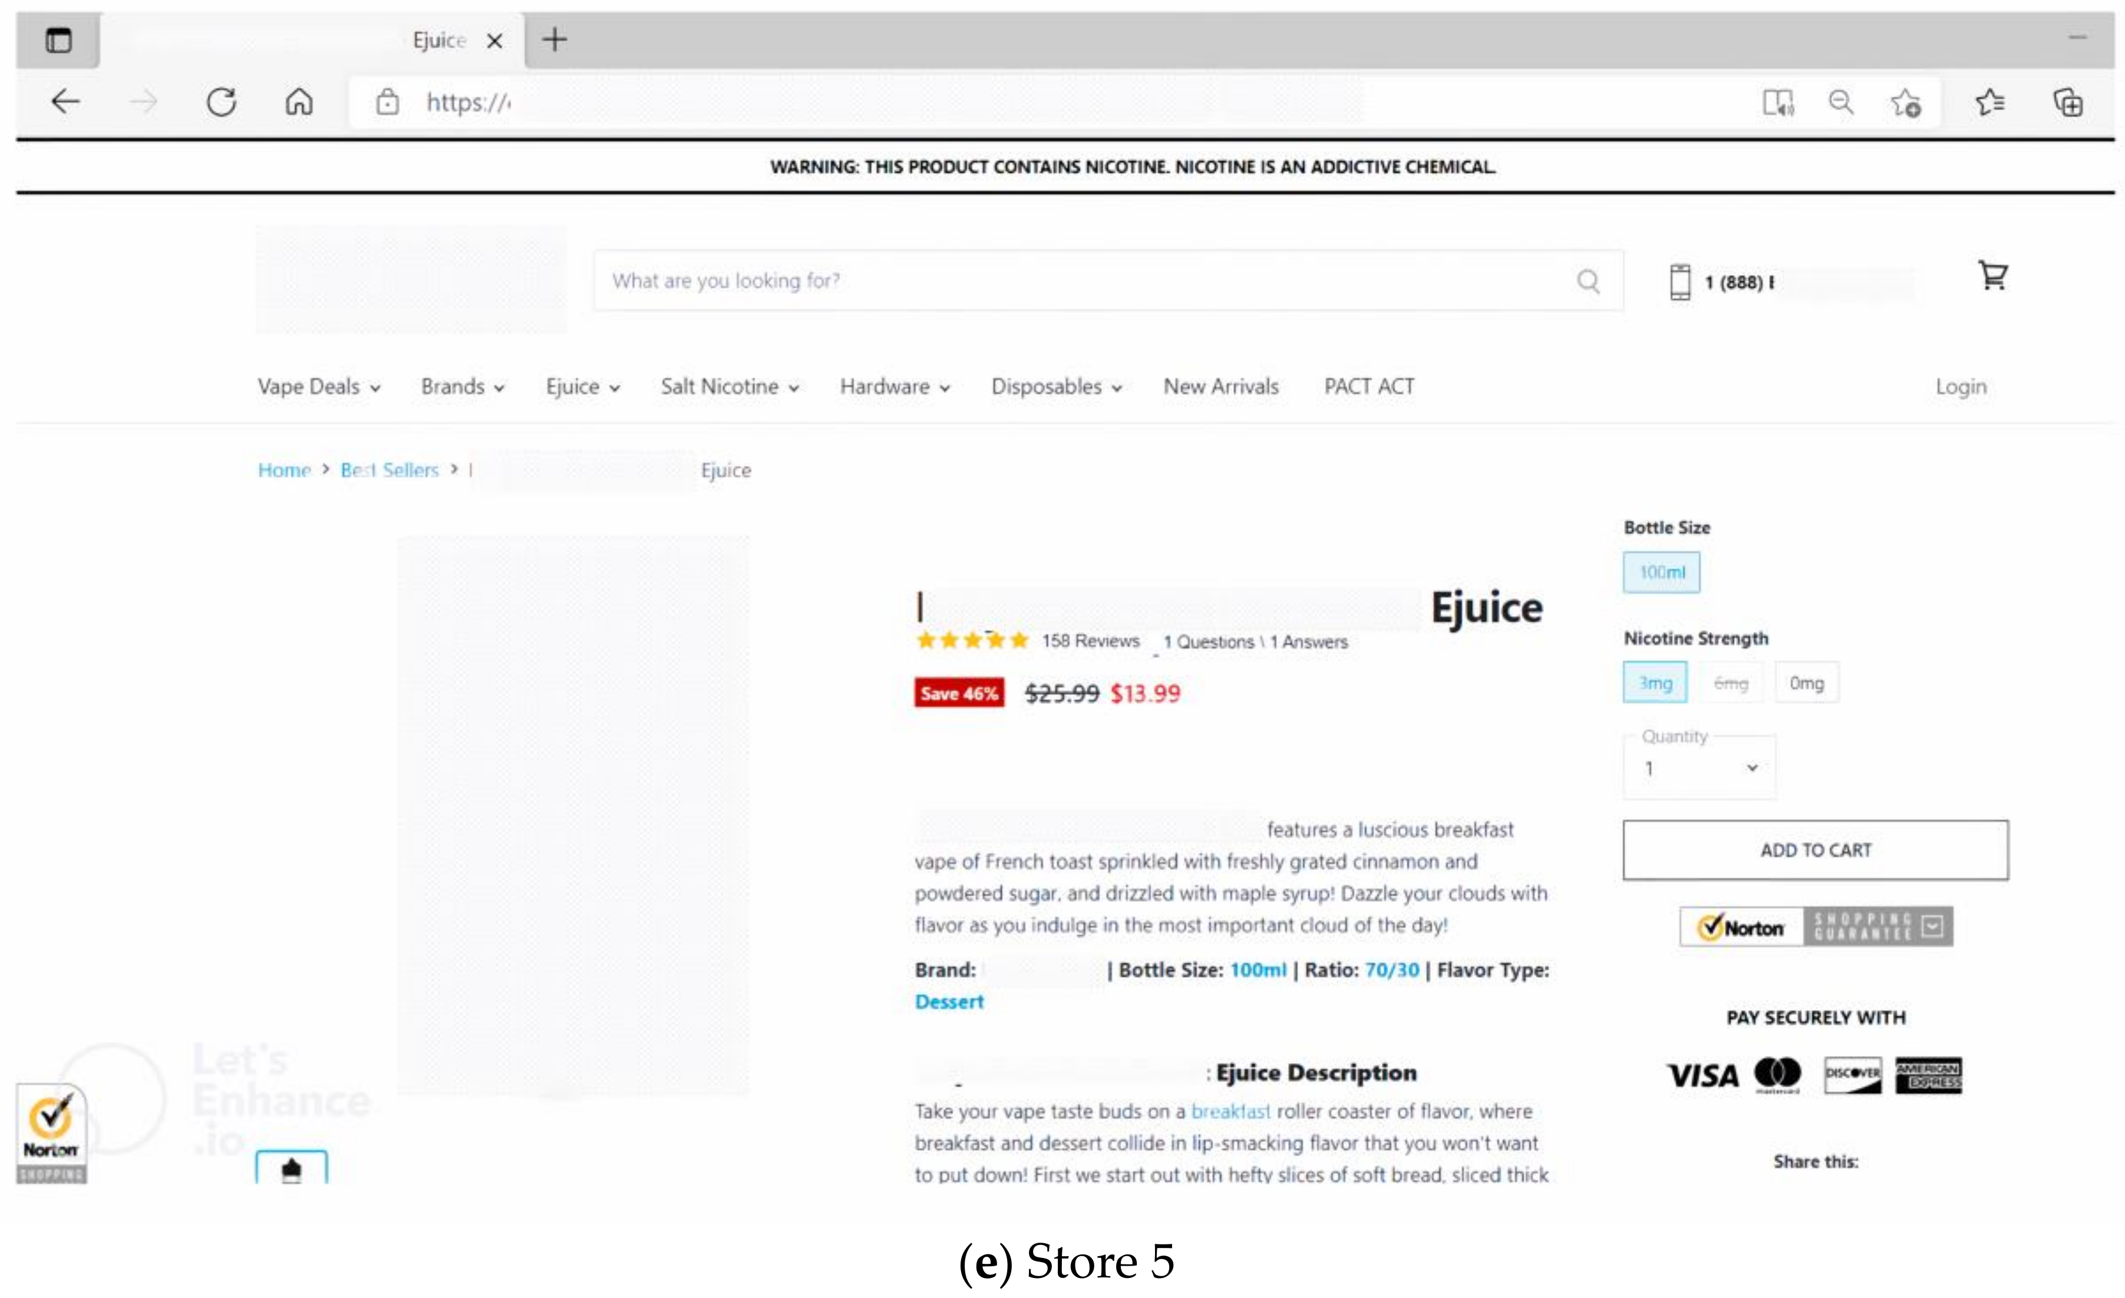The image size is (2125, 1298).
Task: Open the Quantity dropdown
Action: click(1699, 768)
